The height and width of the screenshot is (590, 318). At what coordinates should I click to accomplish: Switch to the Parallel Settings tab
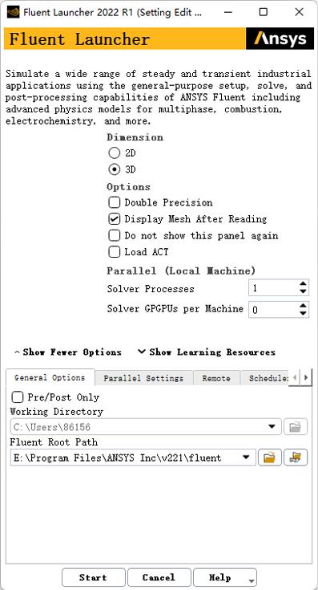pos(144,378)
